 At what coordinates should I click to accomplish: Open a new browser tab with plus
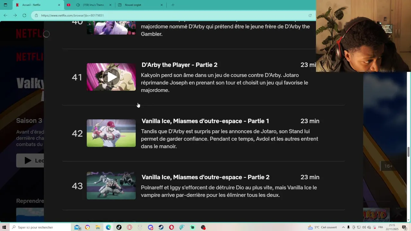[173, 5]
